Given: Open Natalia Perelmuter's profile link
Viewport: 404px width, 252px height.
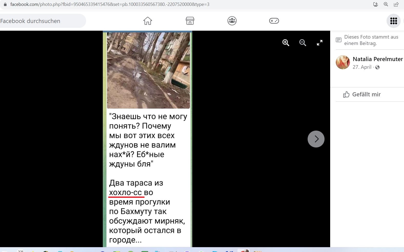Looking at the screenshot, I should 378,59.
